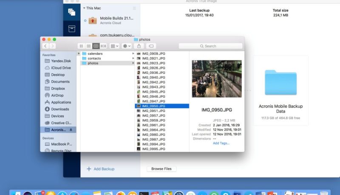Switch Finder to column view
Image resolution: width=340 pixels, height=195 pixels.
pyautogui.click(x=96, y=46)
